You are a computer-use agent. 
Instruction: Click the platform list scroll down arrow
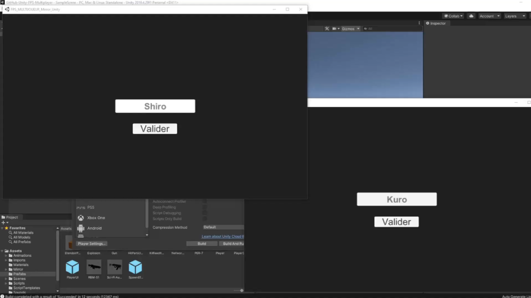[147, 235]
